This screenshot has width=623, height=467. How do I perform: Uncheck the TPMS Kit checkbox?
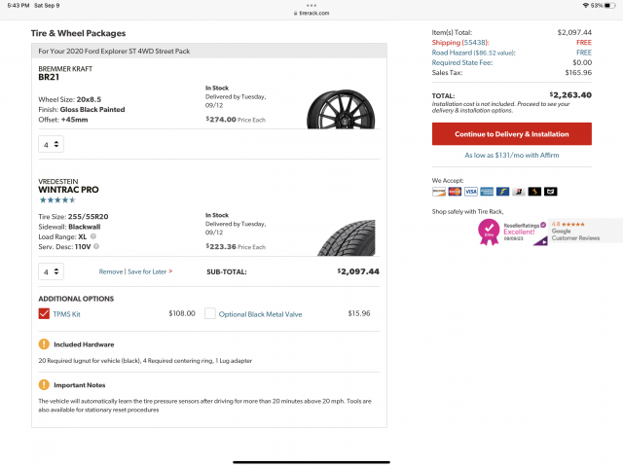tap(44, 313)
